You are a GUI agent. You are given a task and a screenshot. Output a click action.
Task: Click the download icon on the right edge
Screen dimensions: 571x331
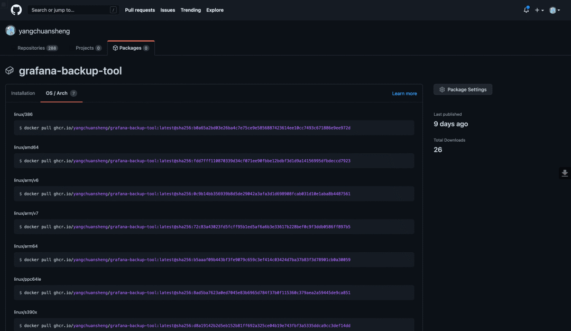tap(565, 173)
